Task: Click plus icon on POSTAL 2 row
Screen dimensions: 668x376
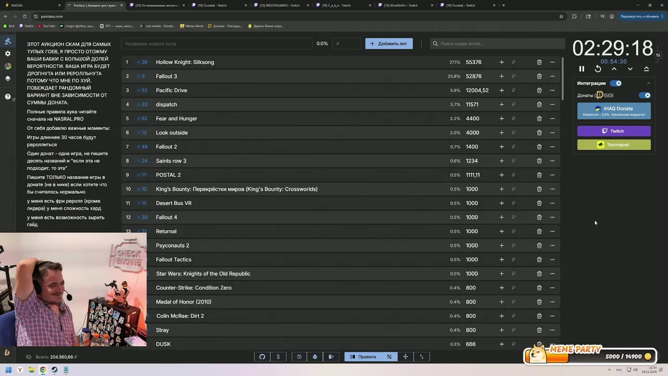Action: [502, 175]
